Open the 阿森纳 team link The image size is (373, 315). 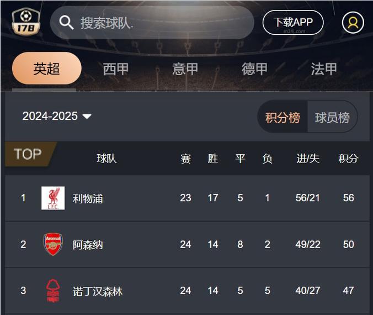pos(88,245)
